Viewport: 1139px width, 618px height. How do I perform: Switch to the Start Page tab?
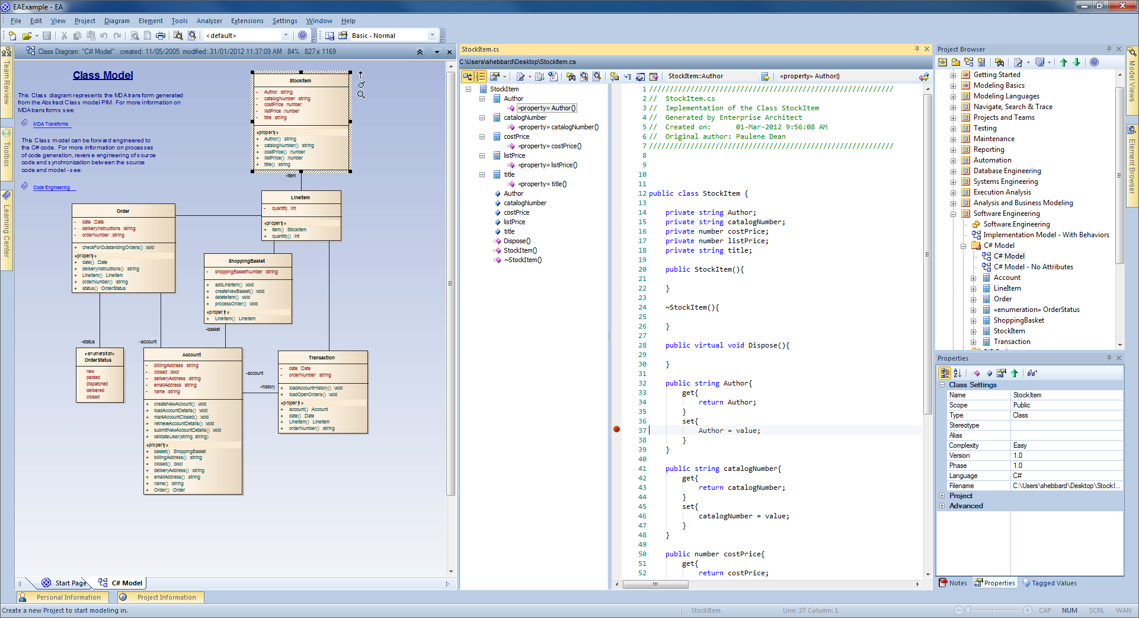65,583
